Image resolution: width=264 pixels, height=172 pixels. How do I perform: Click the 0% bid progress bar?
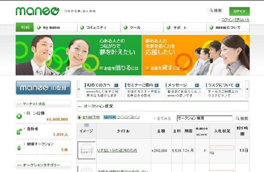coord(222,148)
